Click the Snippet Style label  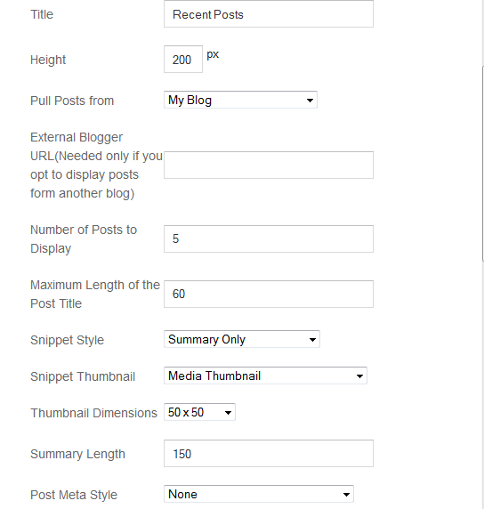(68, 340)
